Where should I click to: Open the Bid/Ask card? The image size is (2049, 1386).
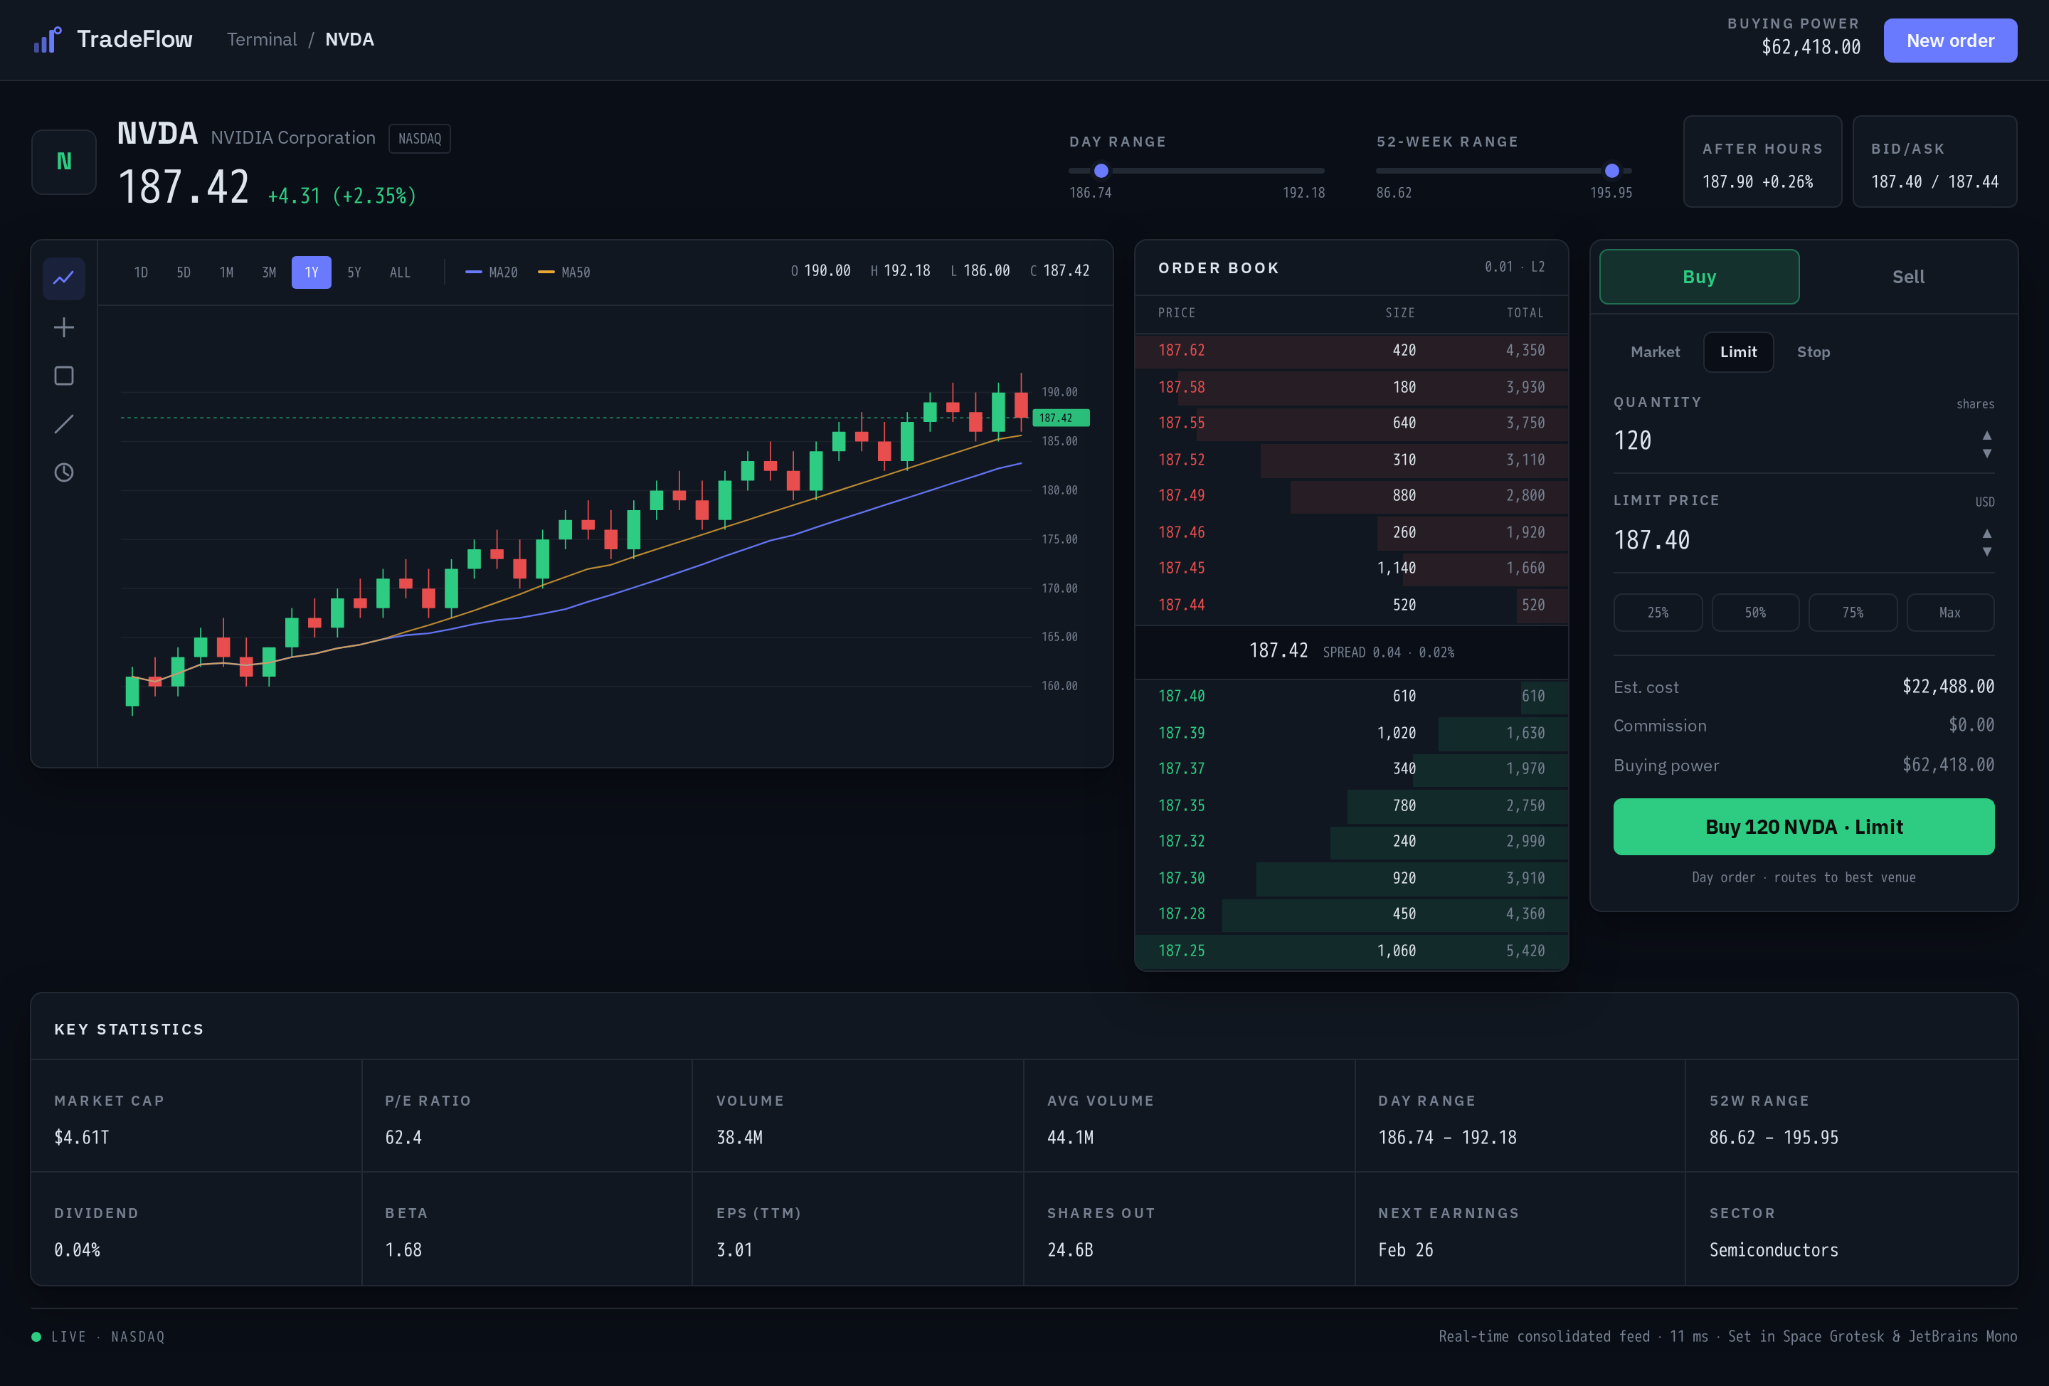point(1934,162)
